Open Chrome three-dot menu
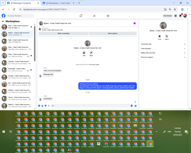 point(188,9)
